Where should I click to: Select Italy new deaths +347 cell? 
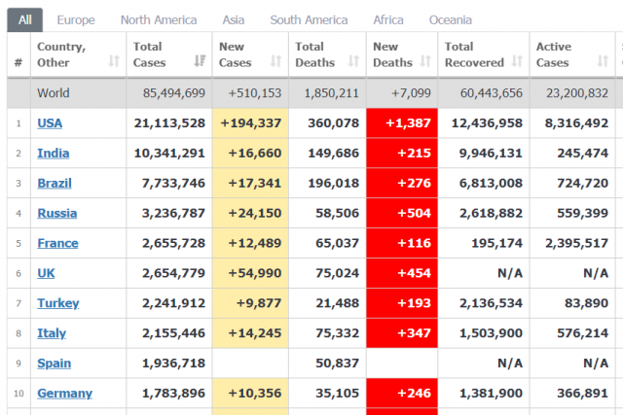(x=402, y=333)
